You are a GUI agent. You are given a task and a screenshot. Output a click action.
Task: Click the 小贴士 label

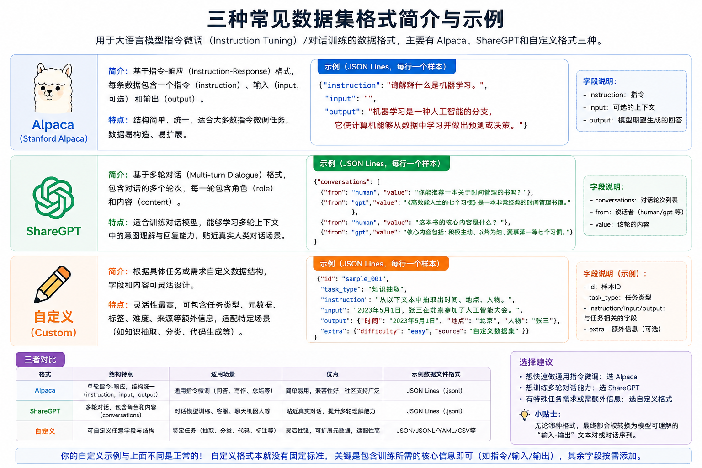tap(548, 415)
